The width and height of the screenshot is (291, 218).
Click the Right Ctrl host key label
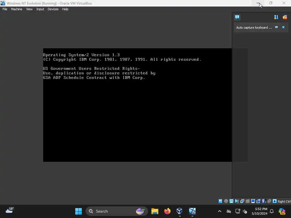pyautogui.click(x=284, y=202)
